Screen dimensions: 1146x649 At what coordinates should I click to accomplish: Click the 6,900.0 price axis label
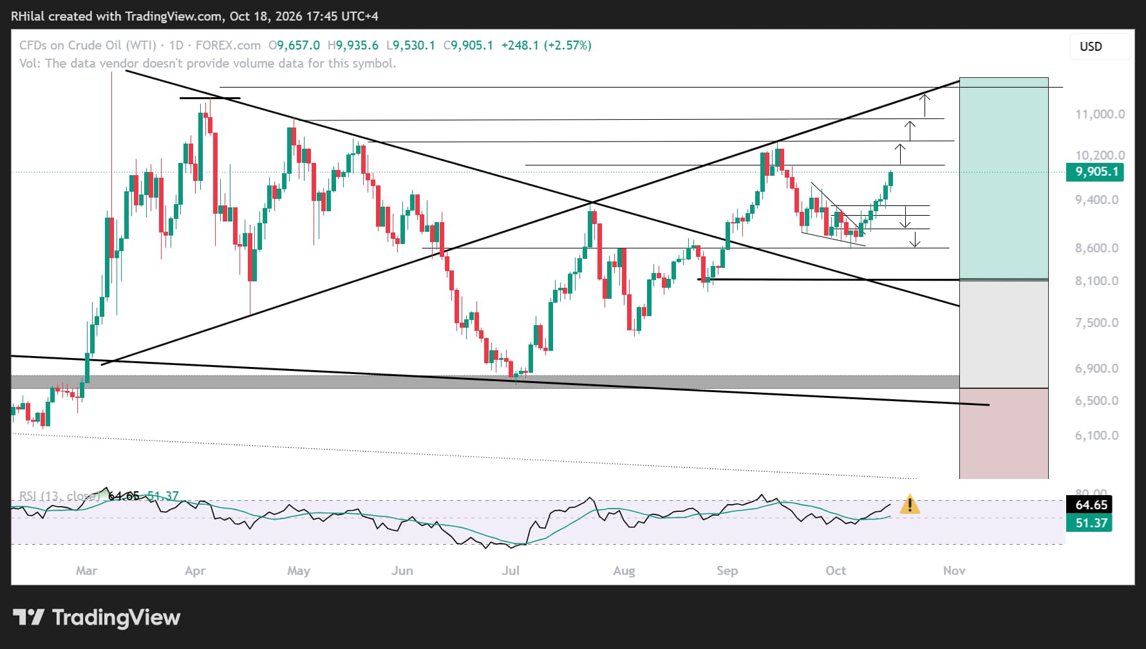[1097, 368]
